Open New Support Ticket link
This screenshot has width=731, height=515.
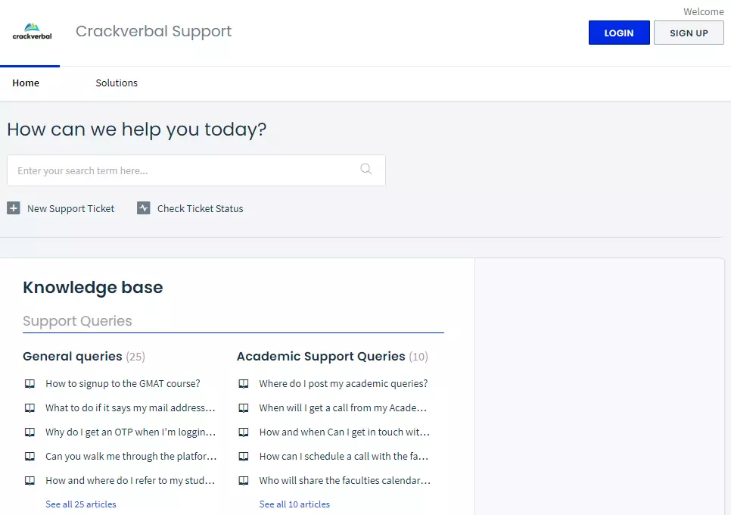[x=70, y=208]
